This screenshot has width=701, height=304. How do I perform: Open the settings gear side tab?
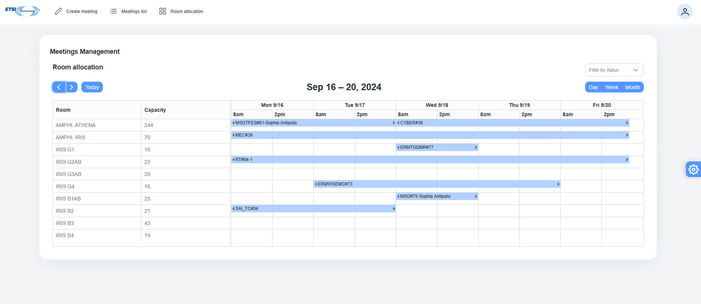pyautogui.click(x=693, y=169)
